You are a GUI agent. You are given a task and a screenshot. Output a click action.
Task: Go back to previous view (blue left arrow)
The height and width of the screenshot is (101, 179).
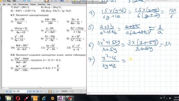[x=37, y=91]
